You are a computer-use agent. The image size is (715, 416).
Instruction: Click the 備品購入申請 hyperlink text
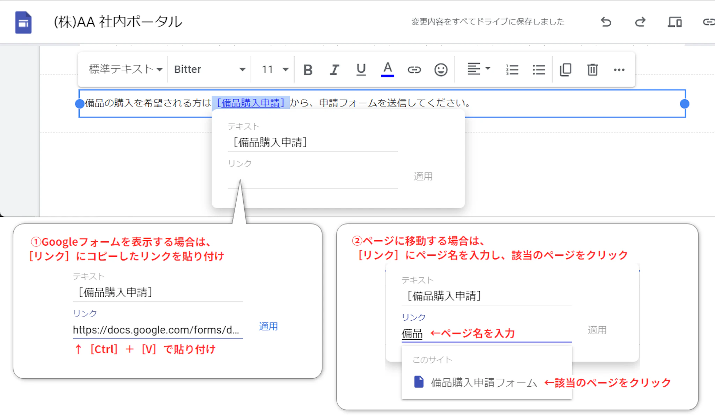(251, 103)
